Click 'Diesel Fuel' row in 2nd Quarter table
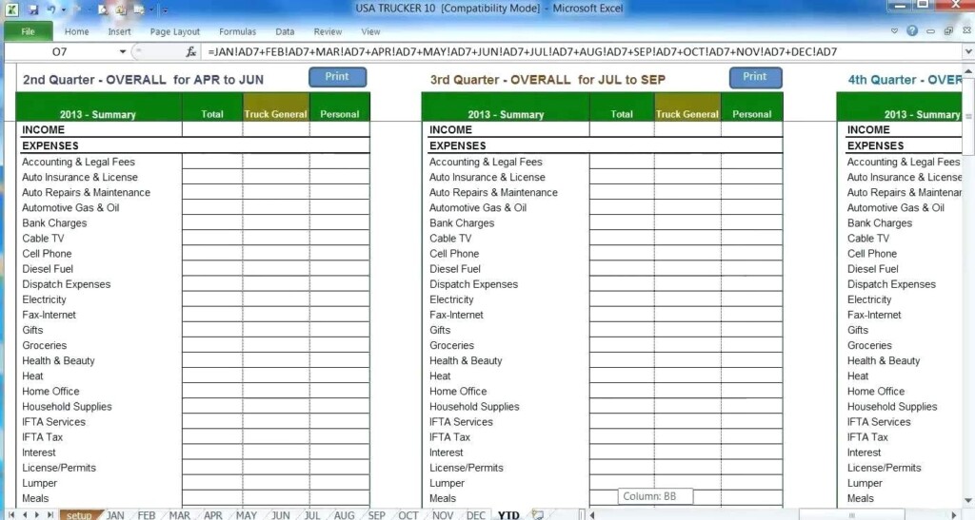 48,269
